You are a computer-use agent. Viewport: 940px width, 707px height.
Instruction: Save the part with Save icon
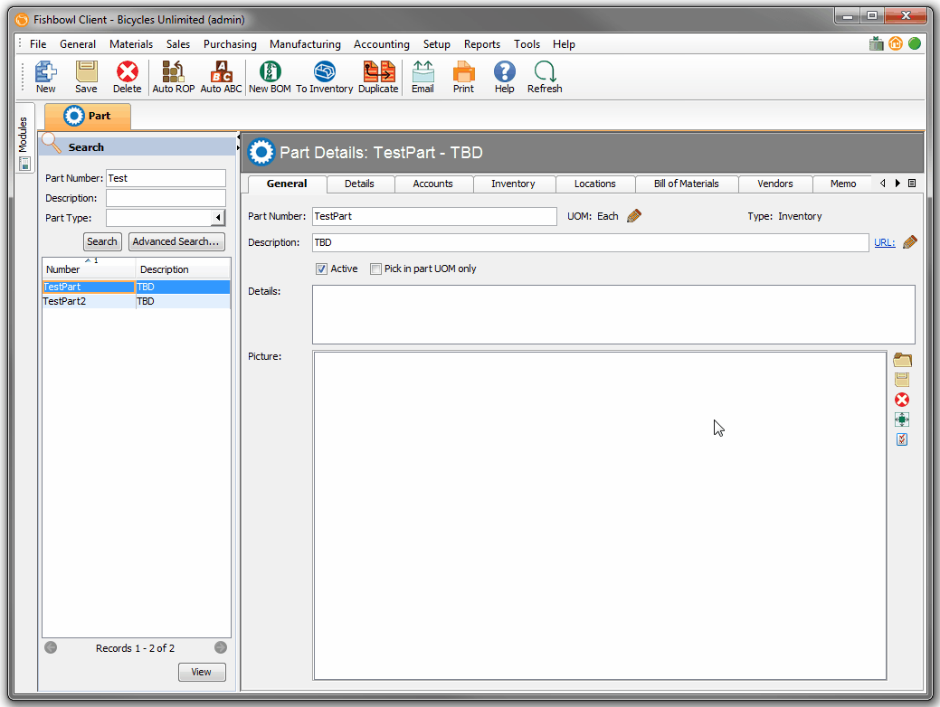[86, 77]
